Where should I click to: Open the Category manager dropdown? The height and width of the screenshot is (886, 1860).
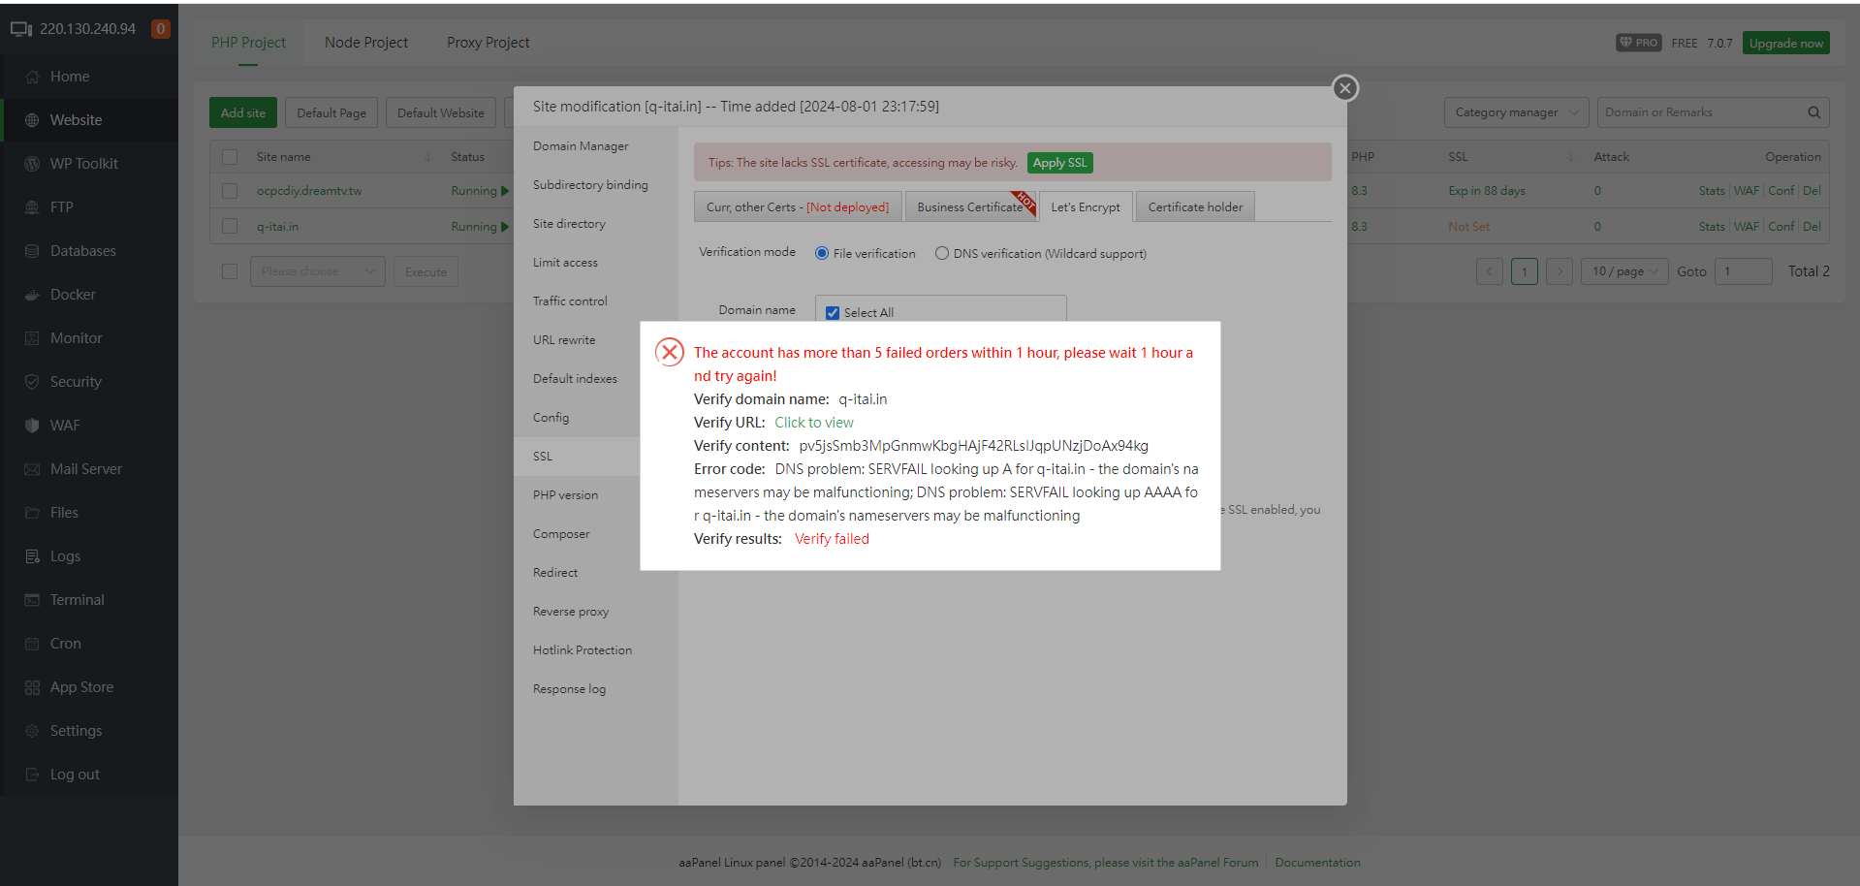(1517, 112)
